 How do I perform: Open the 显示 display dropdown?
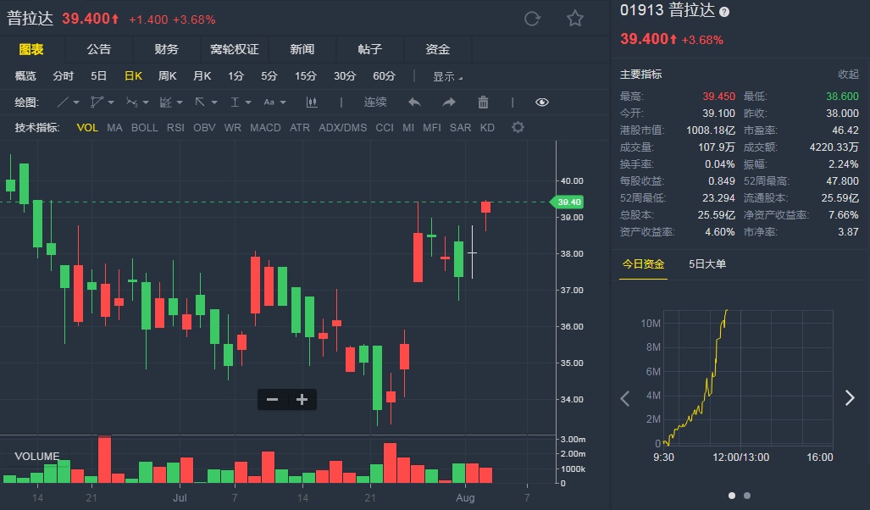pyautogui.click(x=447, y=76)
